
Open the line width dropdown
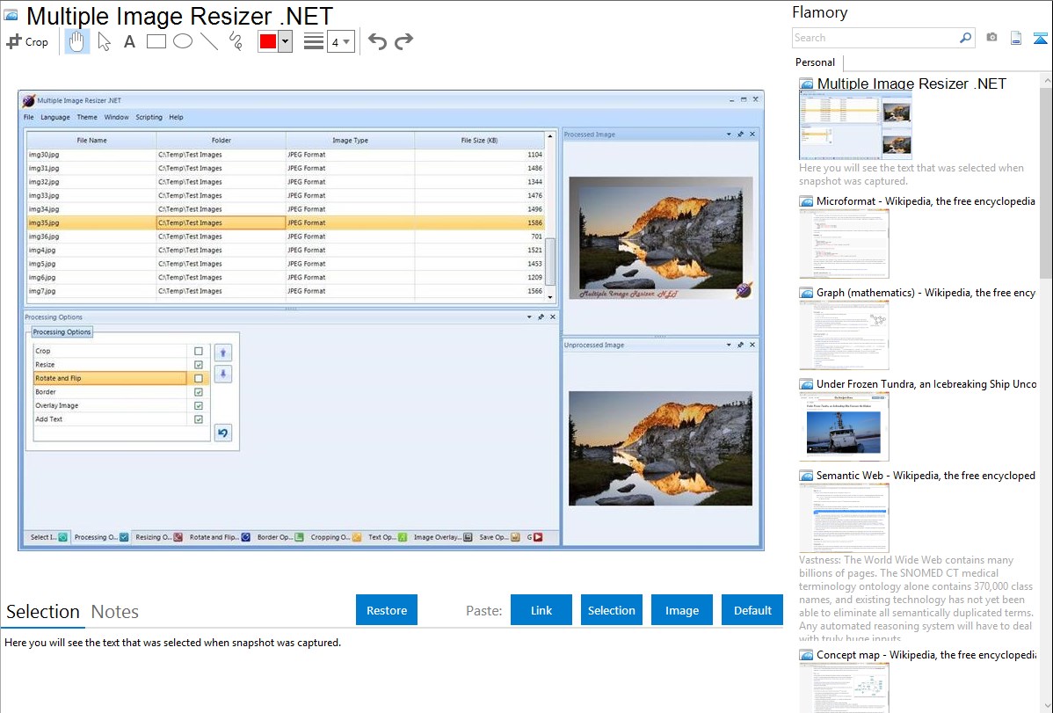(x=341, y=41)
